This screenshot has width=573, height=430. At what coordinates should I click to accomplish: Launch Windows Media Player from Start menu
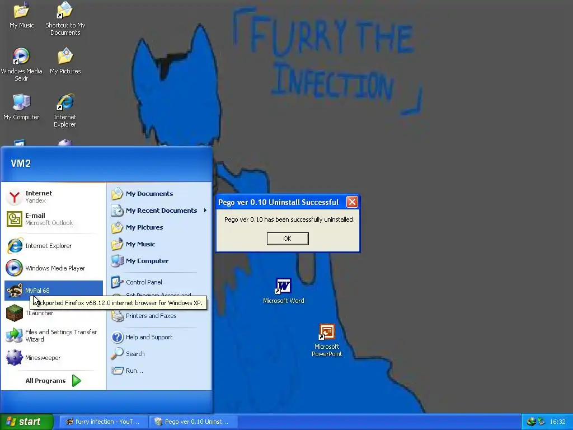[53, 268]
